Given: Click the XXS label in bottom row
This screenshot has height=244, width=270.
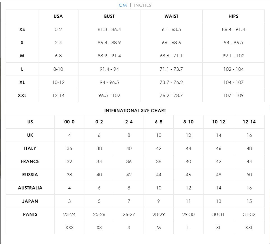Looking at the screenshot, I should (x=70, y=227).
